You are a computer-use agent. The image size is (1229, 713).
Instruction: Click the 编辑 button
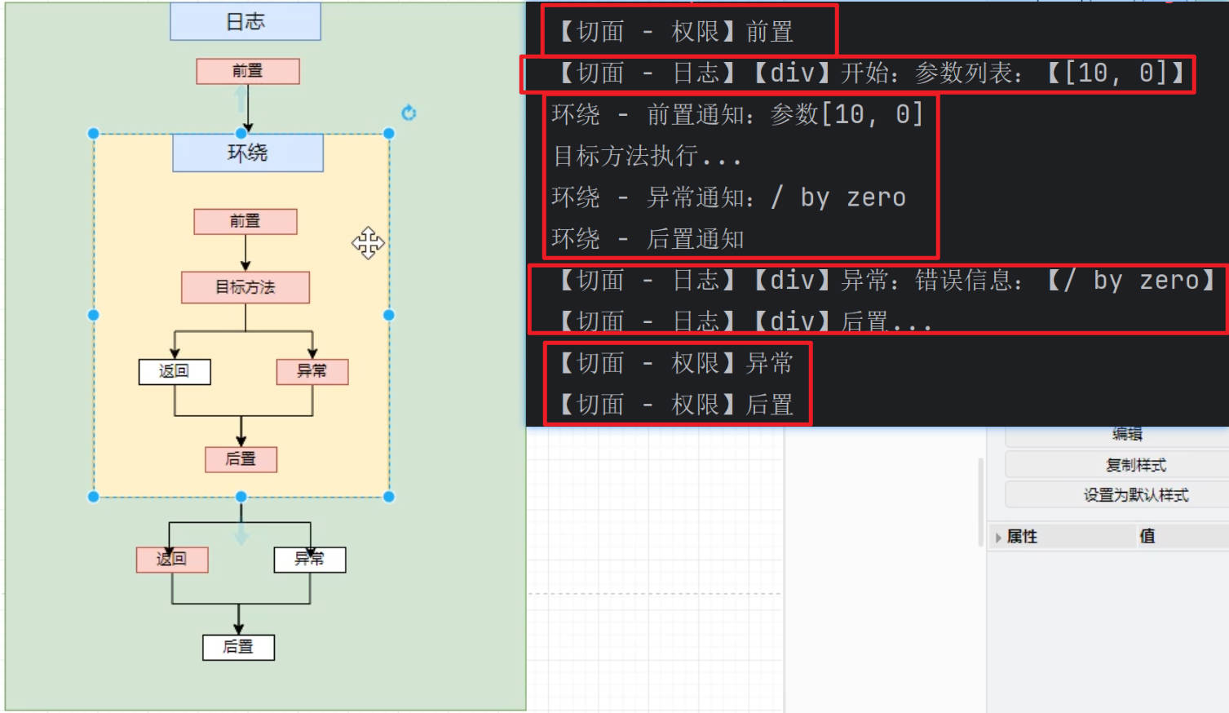(x=1127, y=435)
